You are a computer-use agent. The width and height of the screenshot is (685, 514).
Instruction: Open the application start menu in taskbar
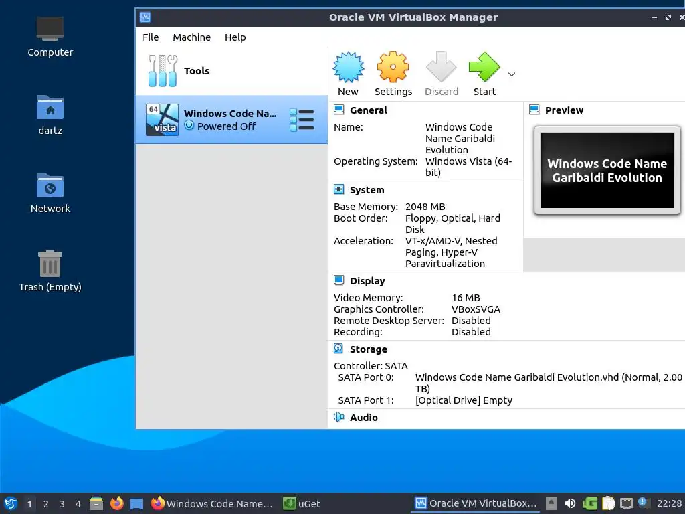[11, 503]
